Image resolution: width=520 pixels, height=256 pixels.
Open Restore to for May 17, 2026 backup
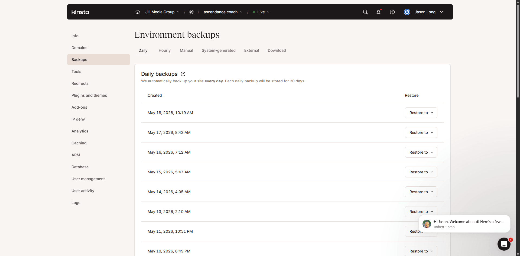[x=421, y=132]
